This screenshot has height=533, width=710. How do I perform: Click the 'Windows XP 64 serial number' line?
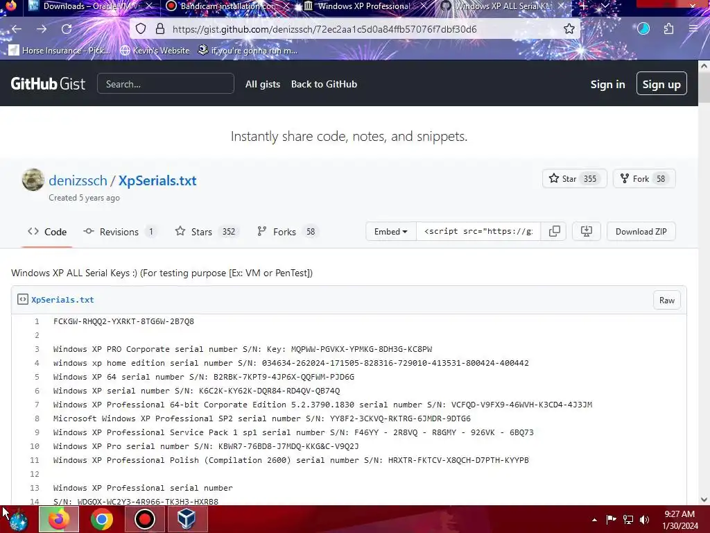204,377
